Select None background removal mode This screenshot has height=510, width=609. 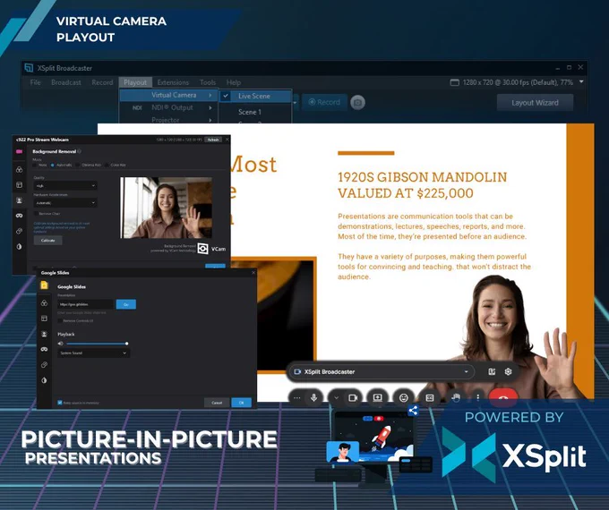click(35, 165)
